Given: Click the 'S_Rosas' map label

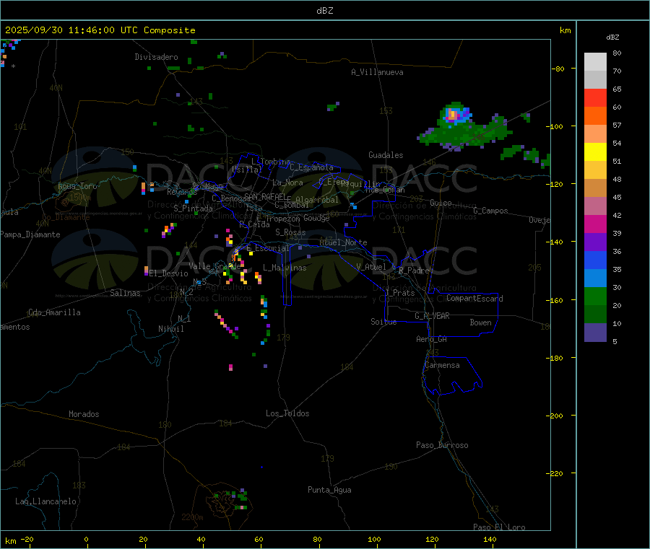Looking at the screenshot, I should pos(290,232).
